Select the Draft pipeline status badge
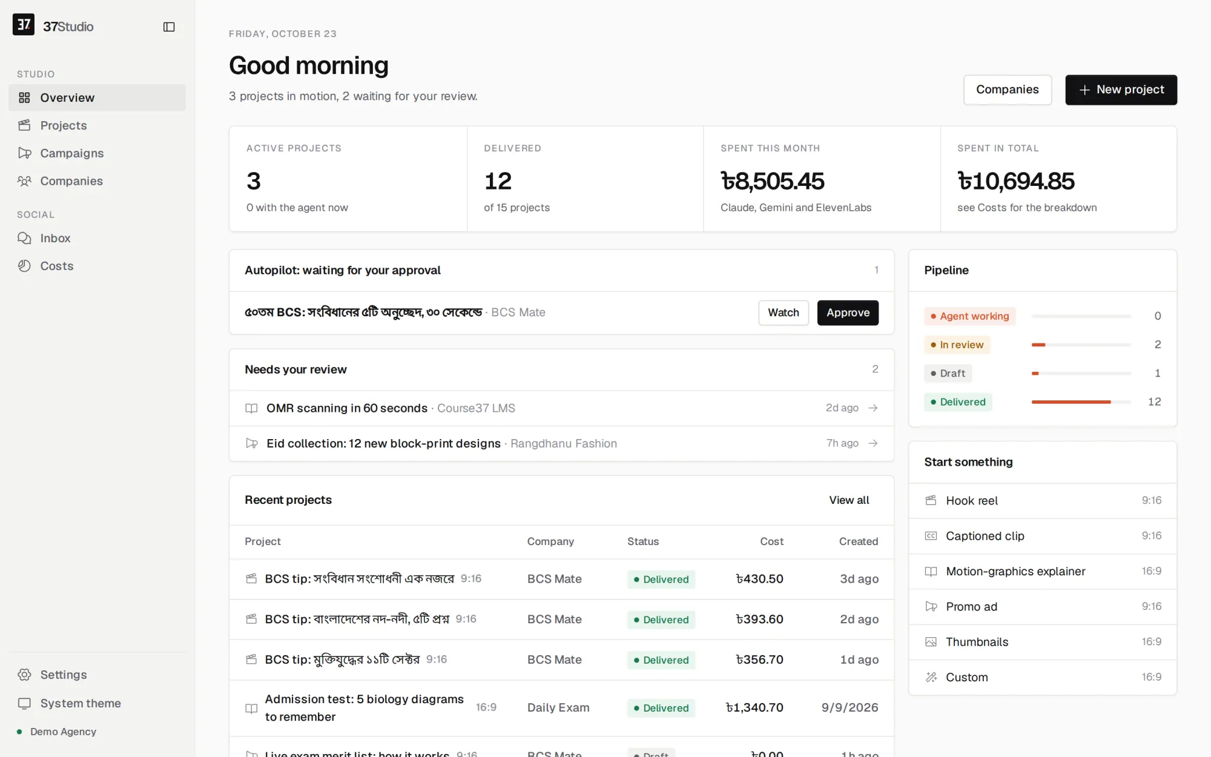This screenshot has width=1211, height=757. [948, 374]
